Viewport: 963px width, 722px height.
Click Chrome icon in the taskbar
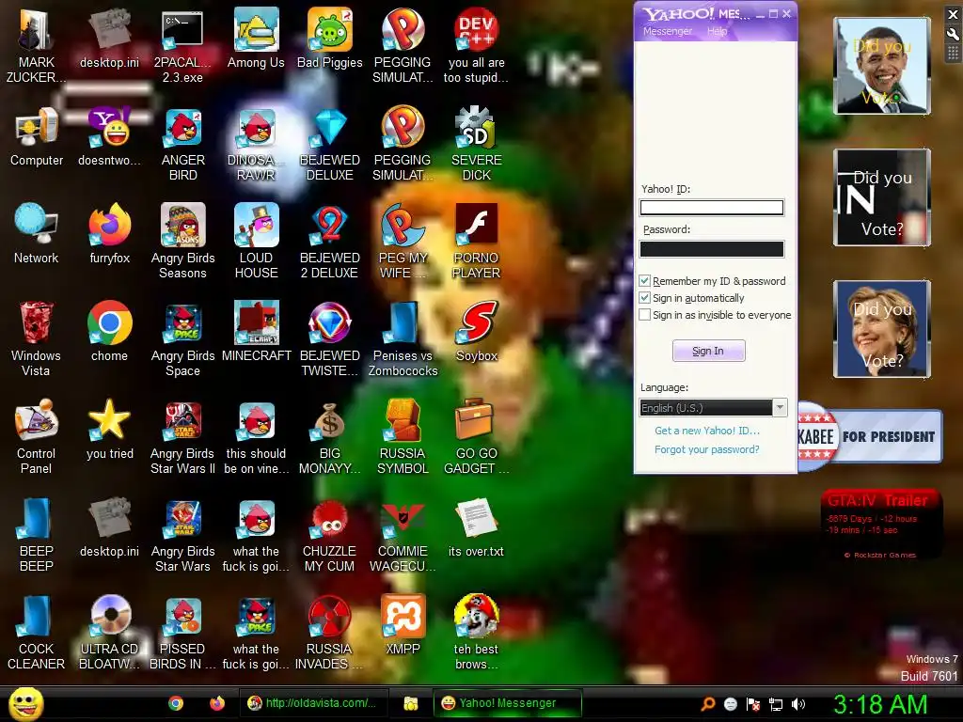tap(176, 703)
